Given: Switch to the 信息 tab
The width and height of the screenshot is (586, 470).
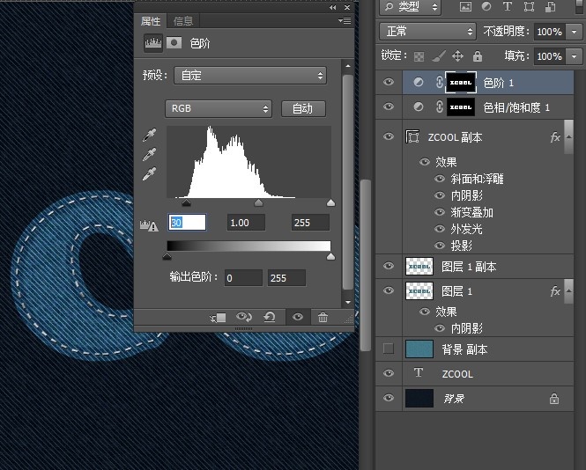Looking at the screenshot, I should (x=183, y=21).
